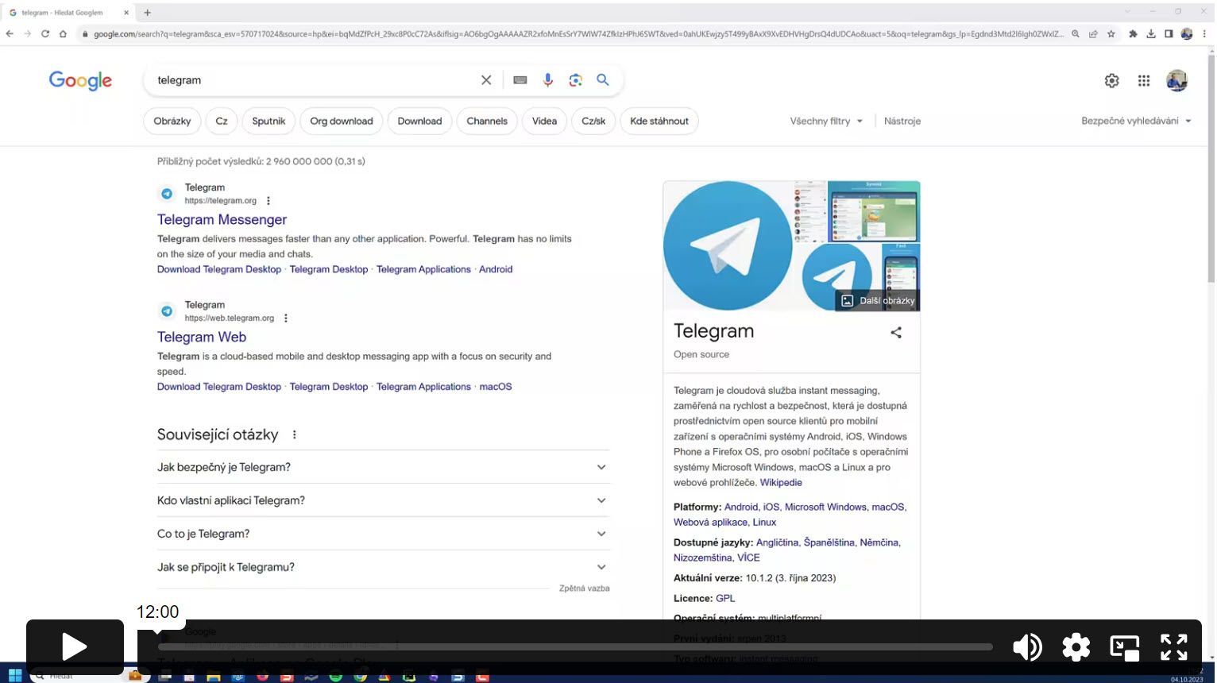Open a new browser tab
The height and width of the screenshot is (683, 1217).
(x=147, y=13)
